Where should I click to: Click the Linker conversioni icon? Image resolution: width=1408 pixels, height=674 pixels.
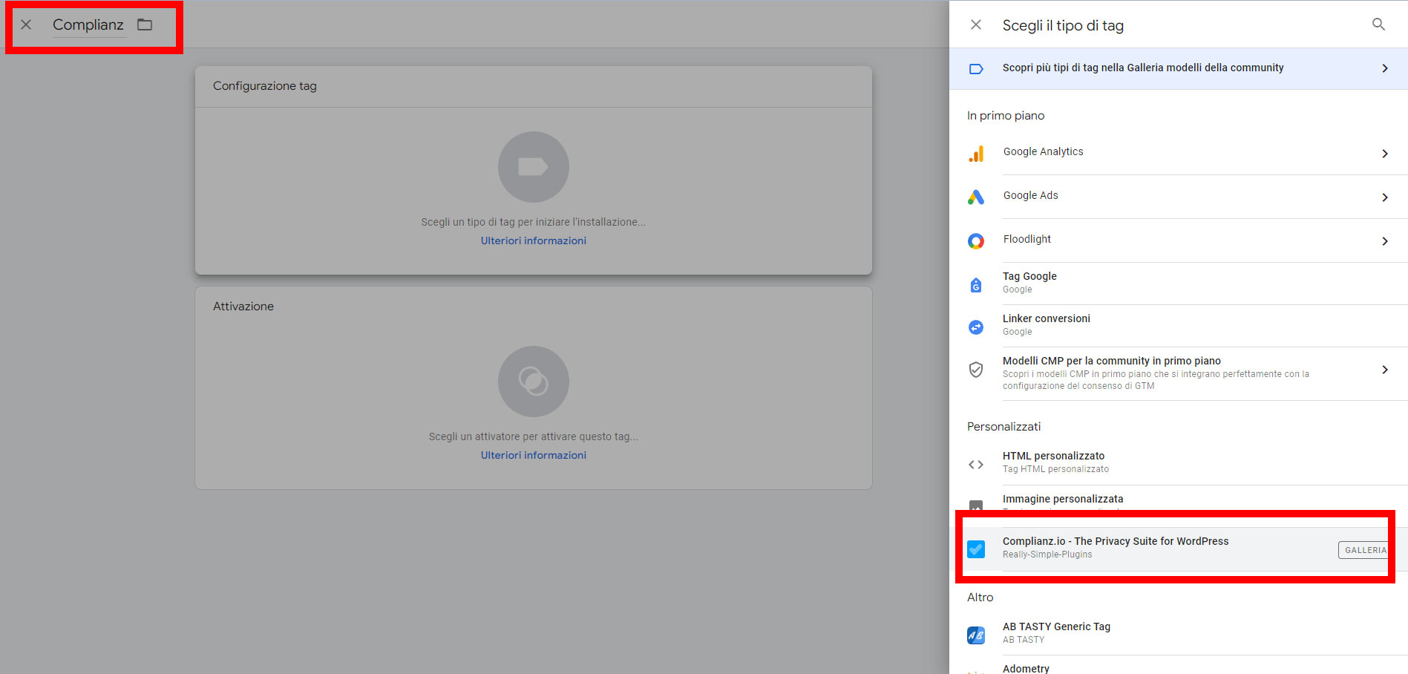[x=976, y=327]
